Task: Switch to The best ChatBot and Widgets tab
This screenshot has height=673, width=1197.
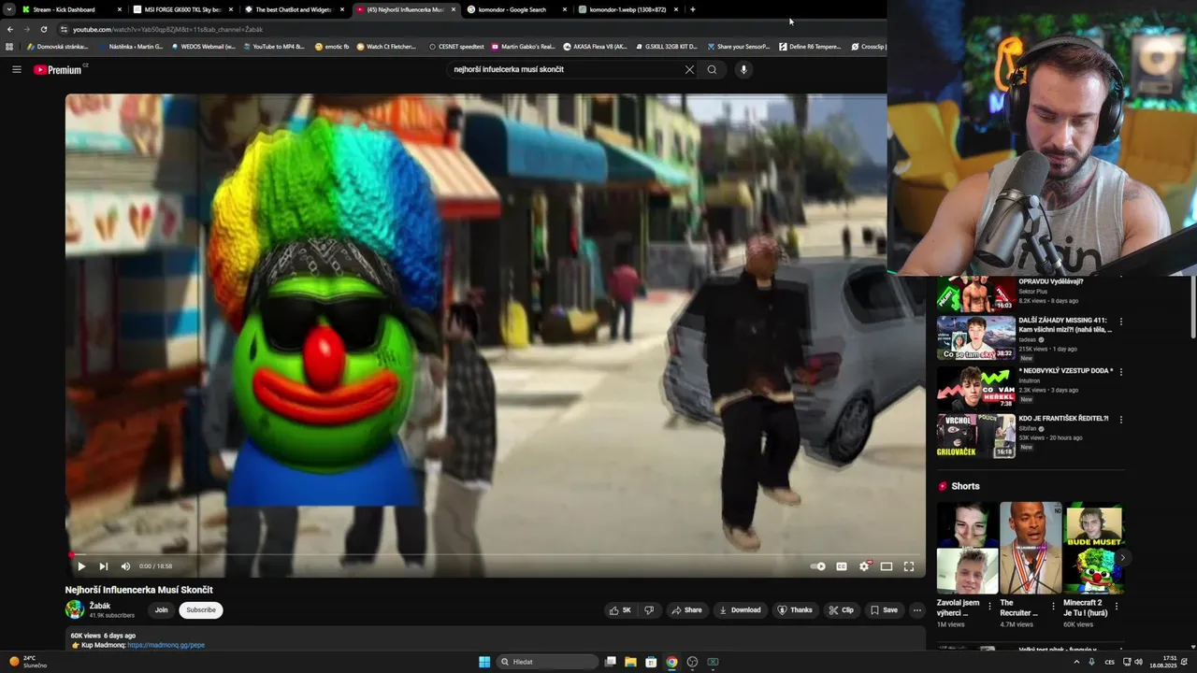Action: (294, 9)
